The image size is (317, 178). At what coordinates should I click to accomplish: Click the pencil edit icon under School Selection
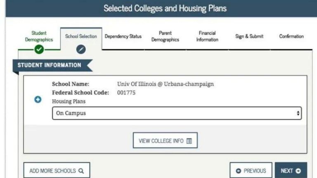[81, 49]
